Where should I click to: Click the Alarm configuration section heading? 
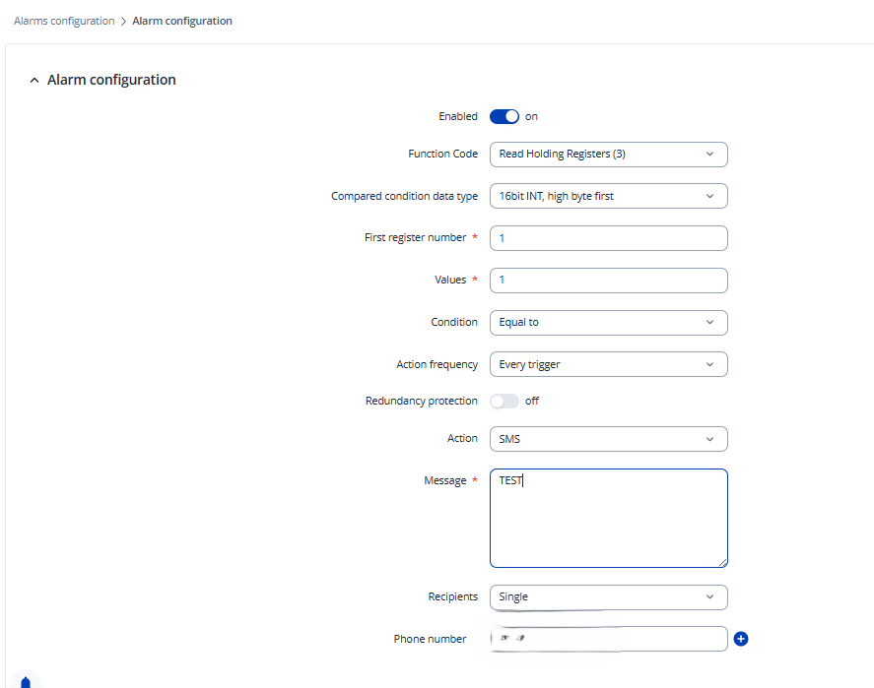[111, 81]
